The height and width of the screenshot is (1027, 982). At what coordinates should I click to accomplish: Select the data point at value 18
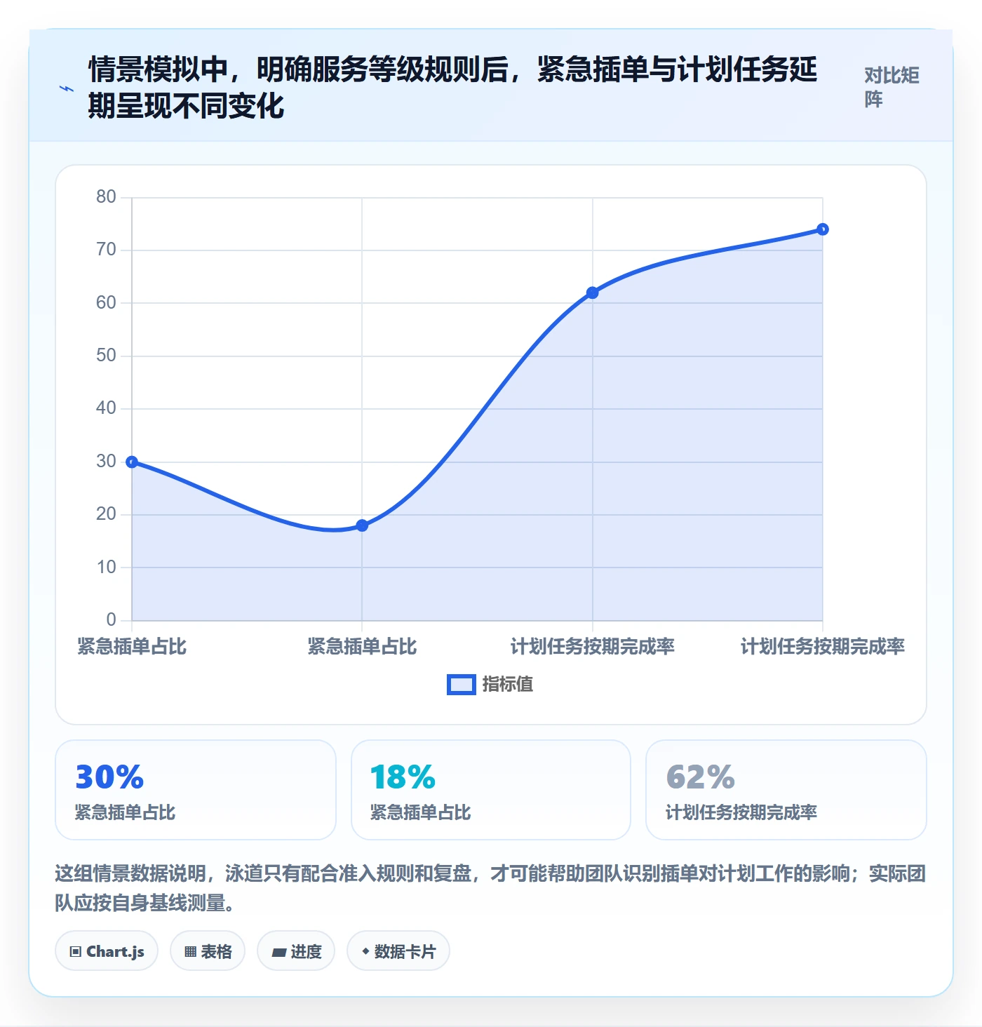click(x=362, y=525)
